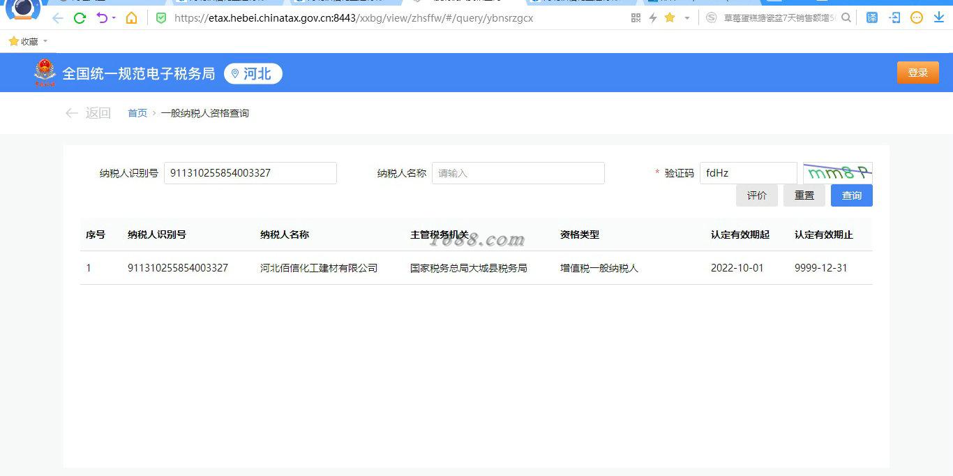
Task: Click the orange 登录 button
Action: (918, 73)
